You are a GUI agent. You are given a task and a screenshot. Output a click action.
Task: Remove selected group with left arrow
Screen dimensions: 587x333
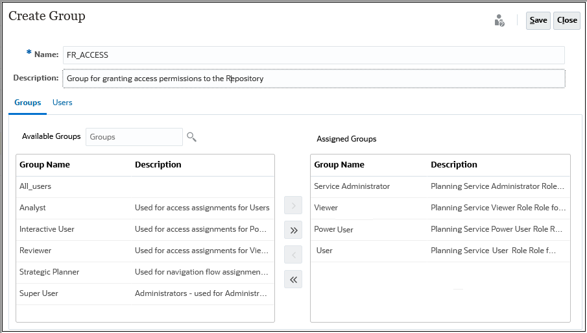click(293, 255)
